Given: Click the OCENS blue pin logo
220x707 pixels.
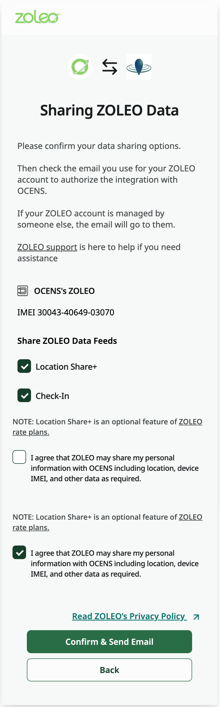Looking at the screenshot, I should (x=139, y=67).
